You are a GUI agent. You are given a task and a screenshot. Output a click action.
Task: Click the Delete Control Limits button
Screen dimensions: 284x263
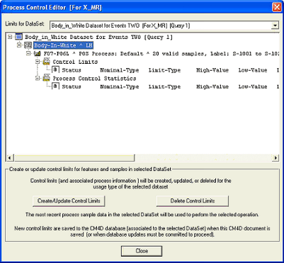pyautogui.click(x=193, y=201)
